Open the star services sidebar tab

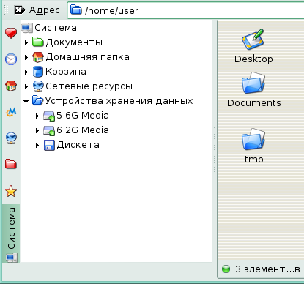(11, 191)
